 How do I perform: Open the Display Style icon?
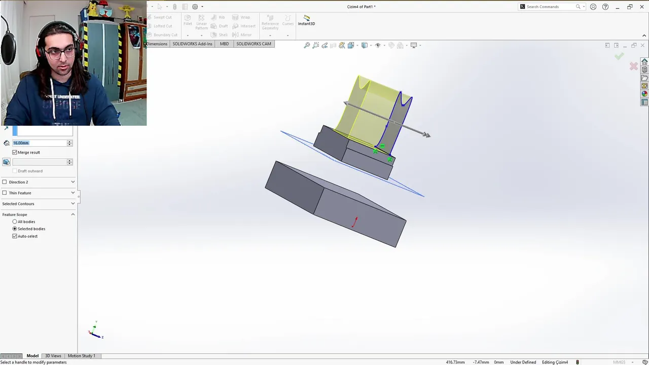click(365, 45)
